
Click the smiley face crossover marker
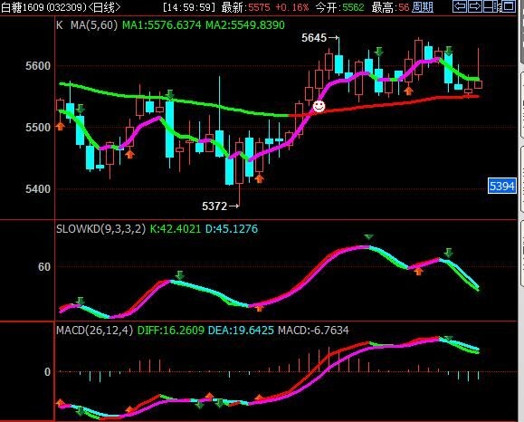point(319,106)
